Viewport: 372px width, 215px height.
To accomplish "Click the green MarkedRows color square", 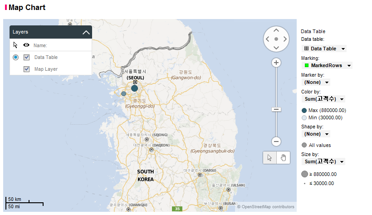I will click(307, 65).
